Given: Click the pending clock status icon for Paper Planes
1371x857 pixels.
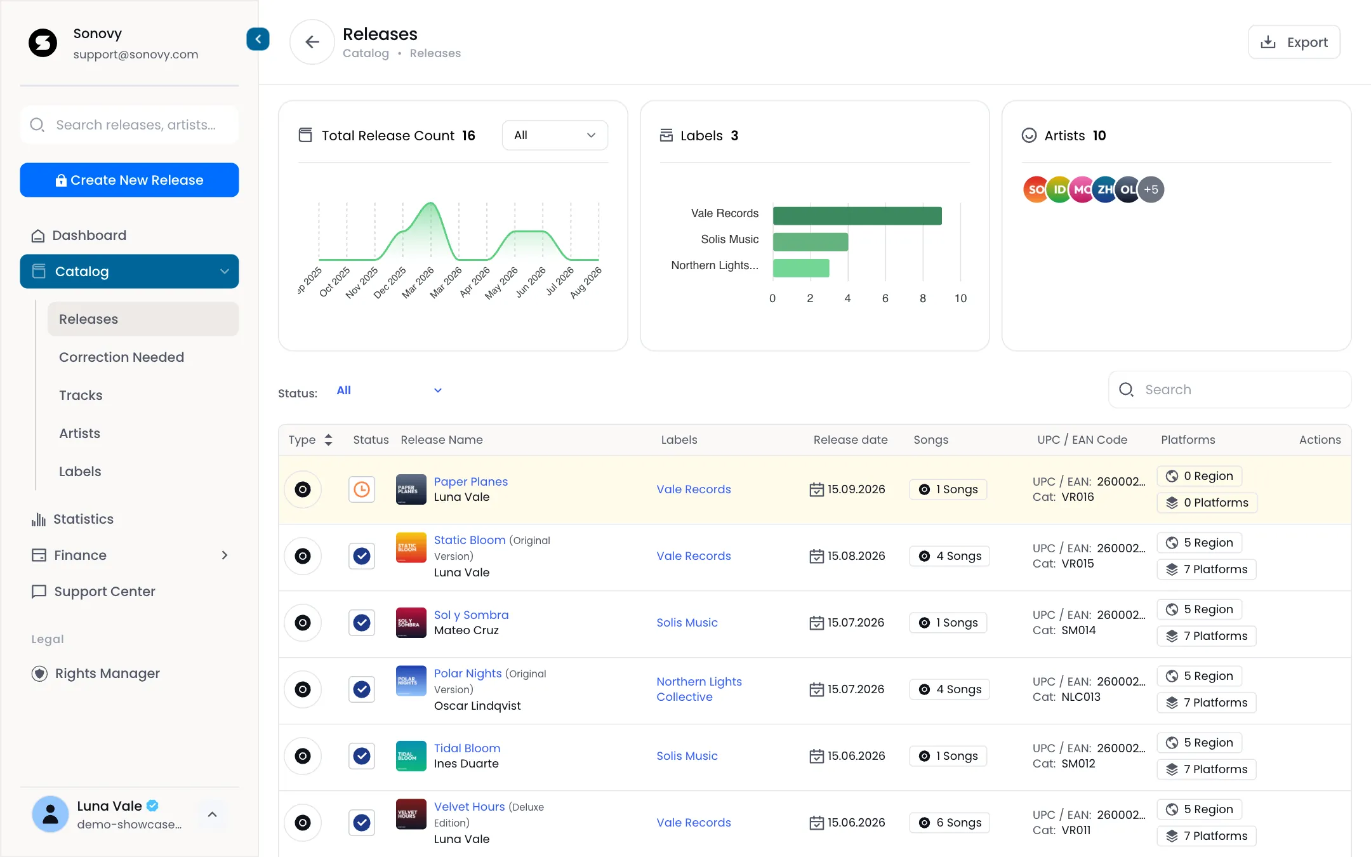Looking at the screenshot, I should click(362, 489).
